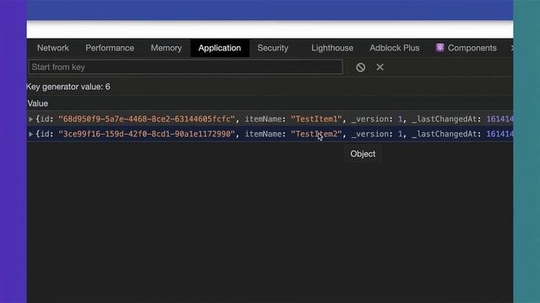Click the "TestItem1" itemName value
The height and width of the screenshot is (303, 540).
click(316, 120)
